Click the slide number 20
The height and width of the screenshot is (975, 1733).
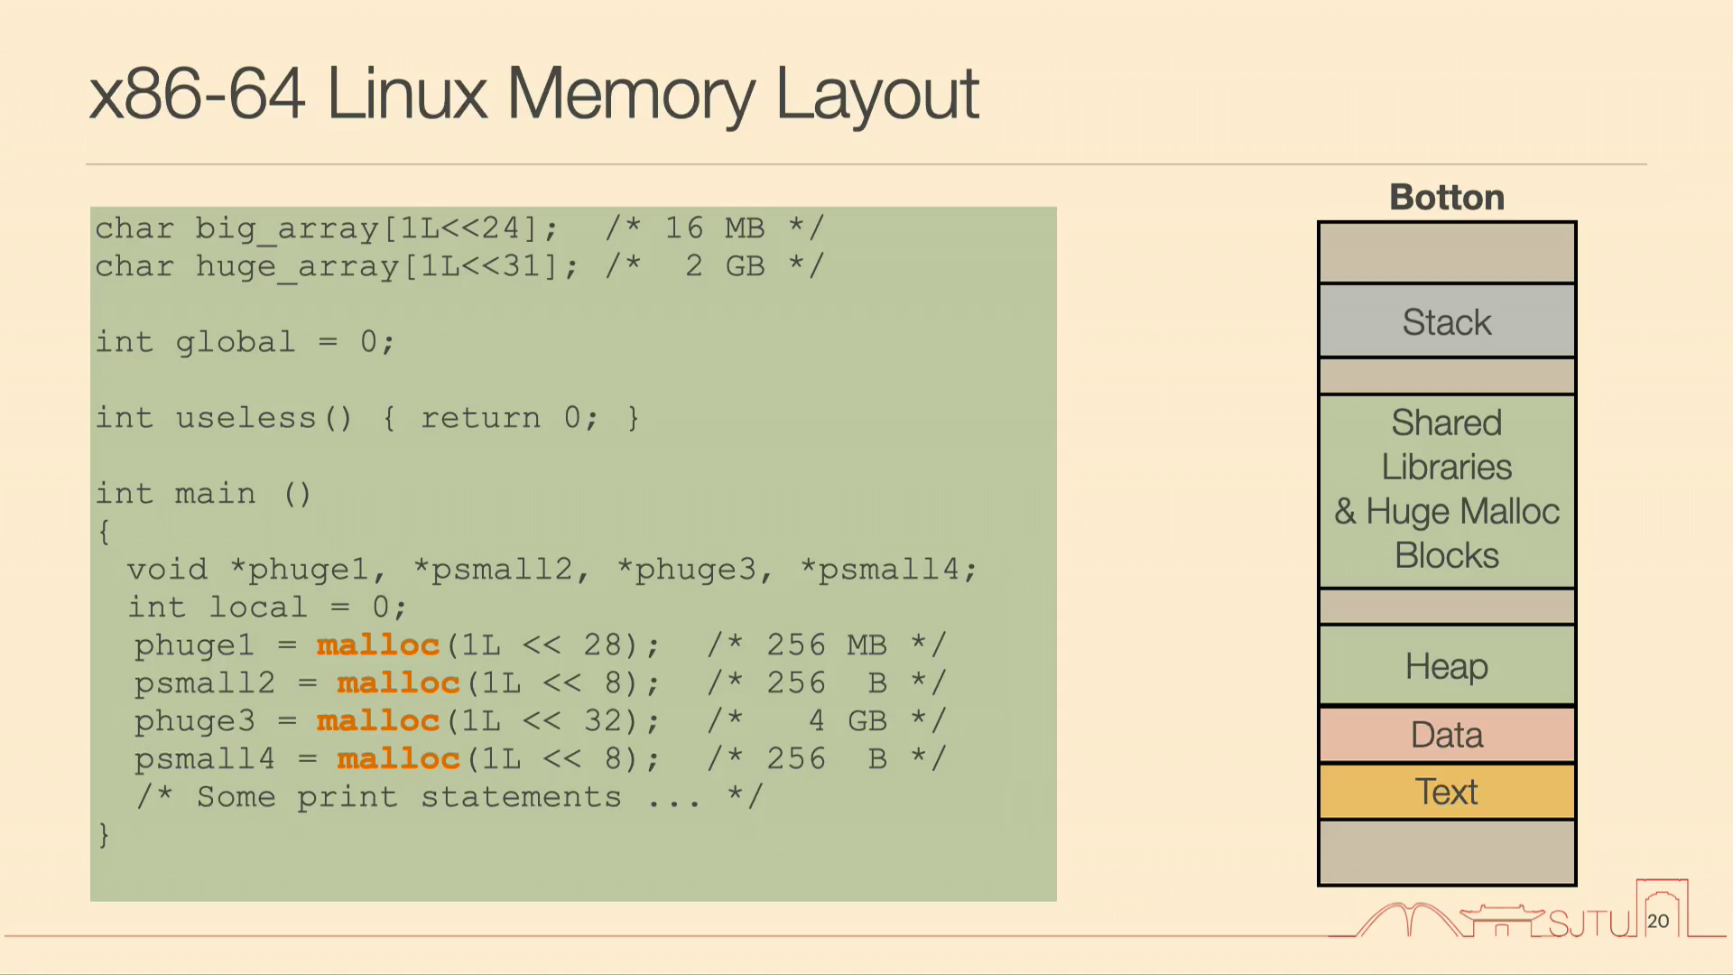click(1658, 921)
